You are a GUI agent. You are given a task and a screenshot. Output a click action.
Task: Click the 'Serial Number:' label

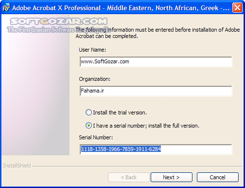click(x=96, y=137)
